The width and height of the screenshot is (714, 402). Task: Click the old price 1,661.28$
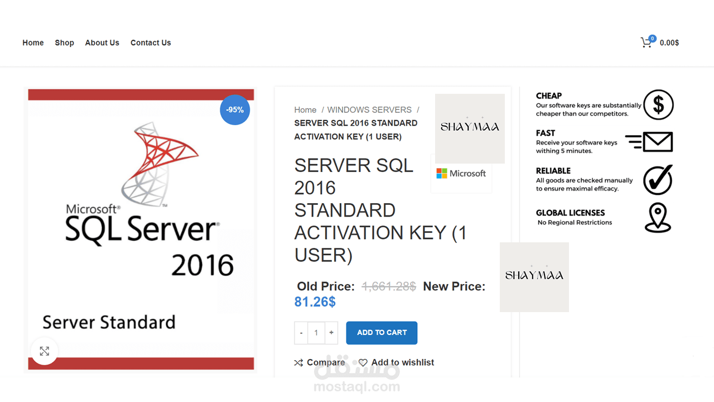pos(389,286)
